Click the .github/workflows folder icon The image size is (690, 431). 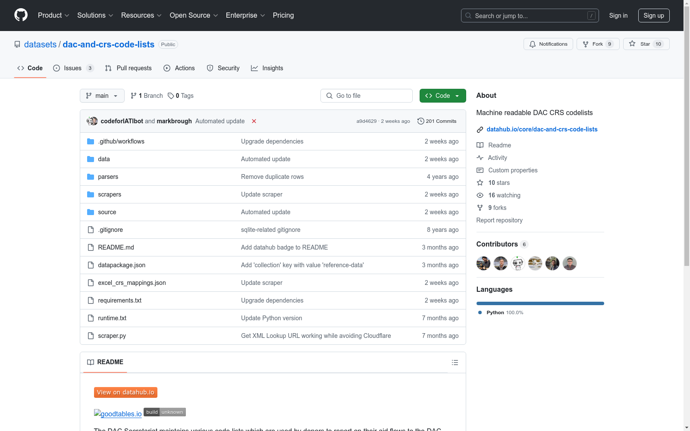coord(91,141)
